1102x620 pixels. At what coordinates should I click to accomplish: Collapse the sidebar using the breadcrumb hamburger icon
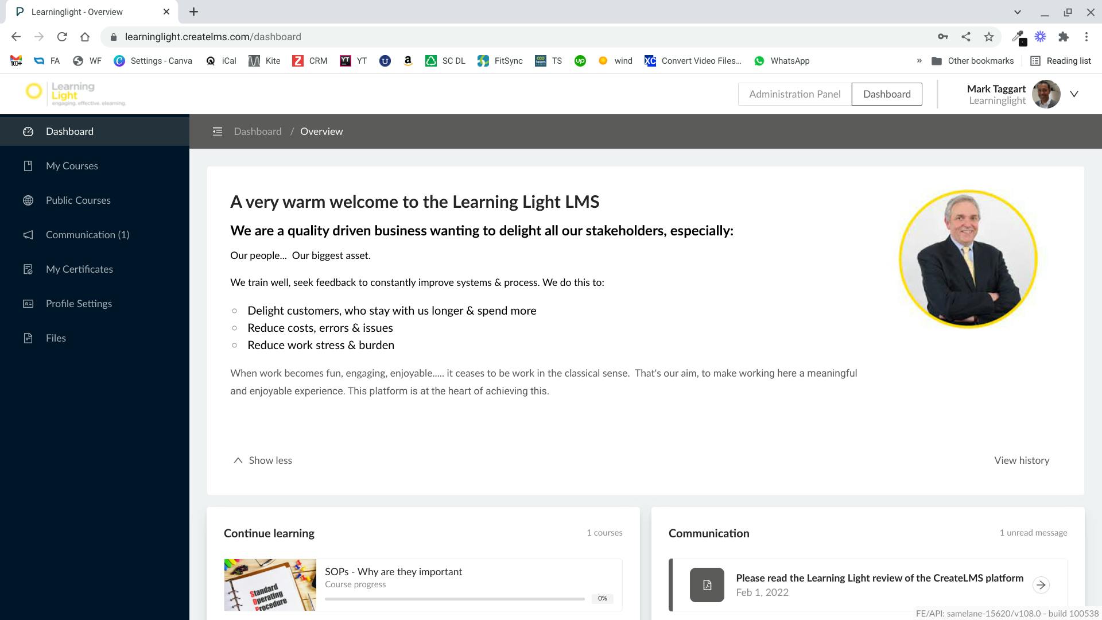(218, 131)
